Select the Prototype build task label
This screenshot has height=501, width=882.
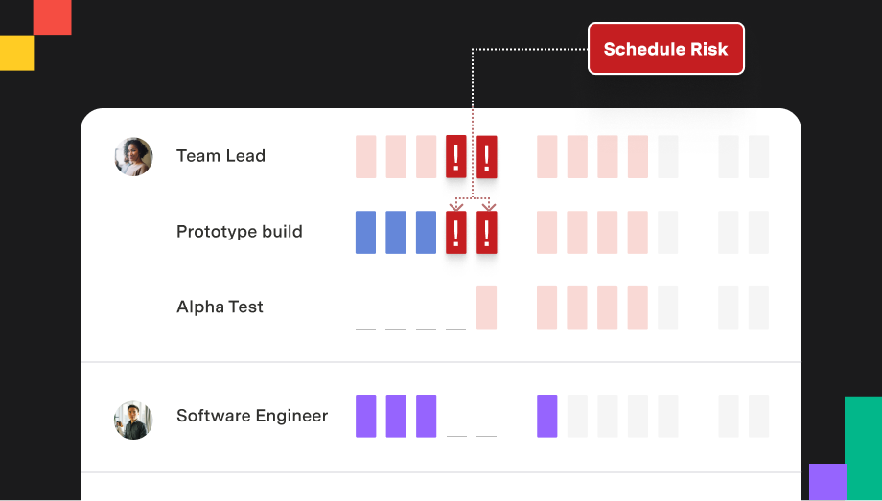point(239,232)
